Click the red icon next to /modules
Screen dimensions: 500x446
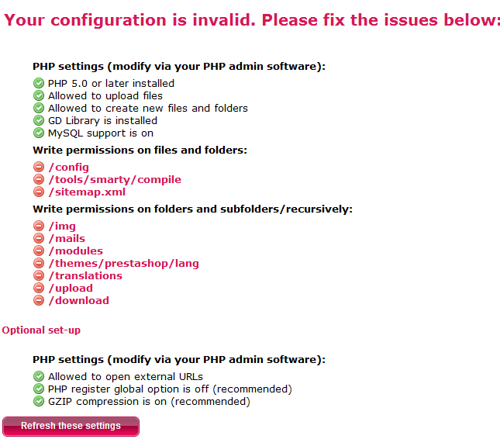(39, 251)
